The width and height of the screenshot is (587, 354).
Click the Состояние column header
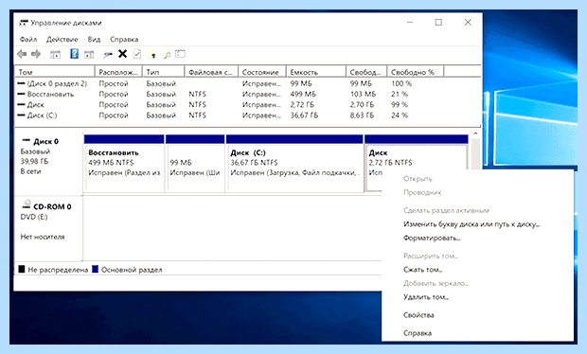point(262,72)
